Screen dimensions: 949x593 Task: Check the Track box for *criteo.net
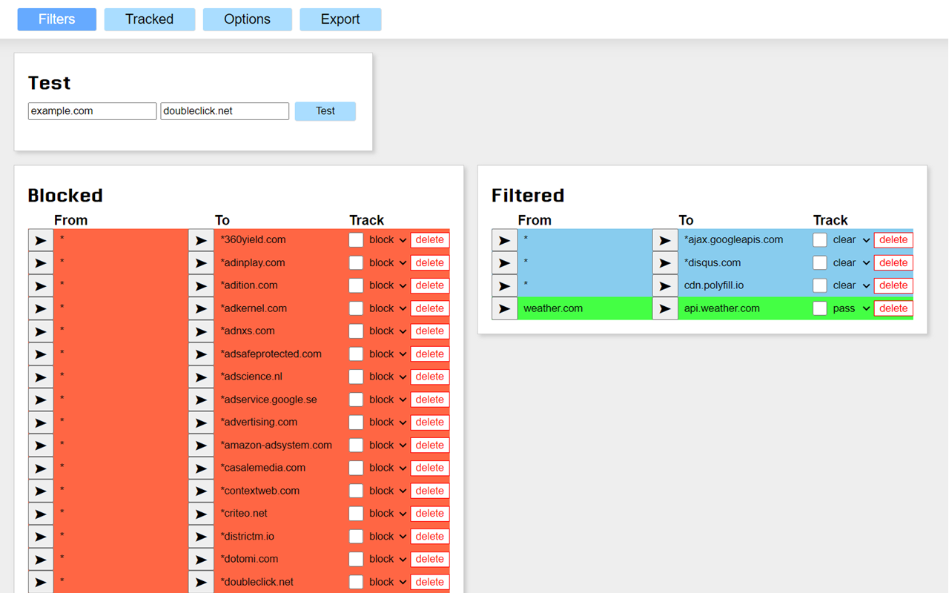356,514
